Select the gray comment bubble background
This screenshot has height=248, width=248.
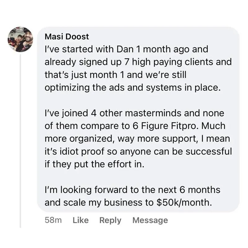pyautogui.click(x=138, y=119)
